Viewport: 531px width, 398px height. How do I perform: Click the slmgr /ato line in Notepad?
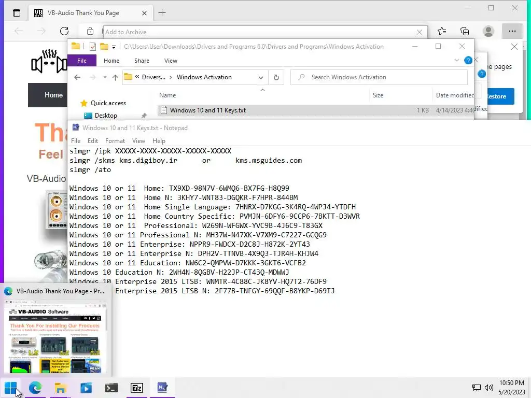click(x=90, y=170)
